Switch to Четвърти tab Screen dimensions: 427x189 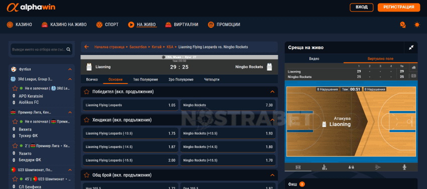pyautogui.click(x=211, y=79)
